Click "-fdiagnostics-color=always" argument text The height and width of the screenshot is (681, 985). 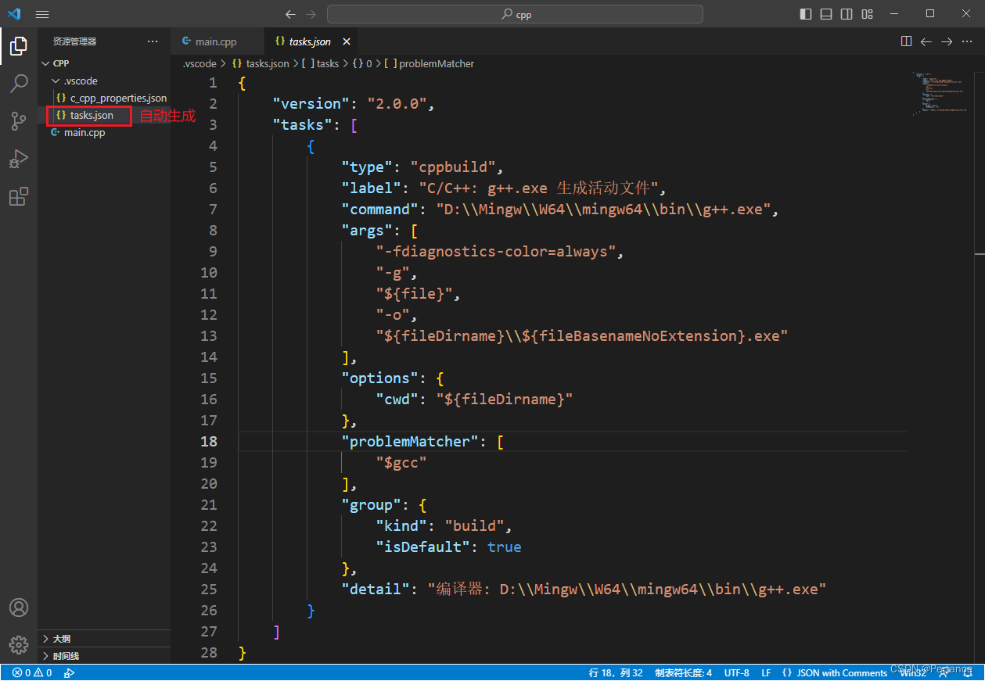tap(497, 252)
